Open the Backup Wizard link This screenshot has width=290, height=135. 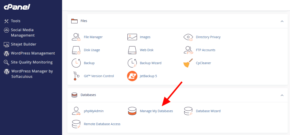(151, 63)
